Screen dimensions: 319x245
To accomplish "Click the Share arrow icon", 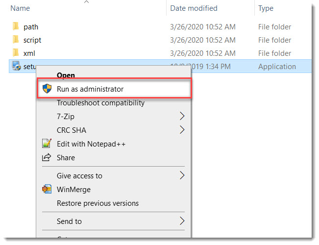I will [47, 158].
